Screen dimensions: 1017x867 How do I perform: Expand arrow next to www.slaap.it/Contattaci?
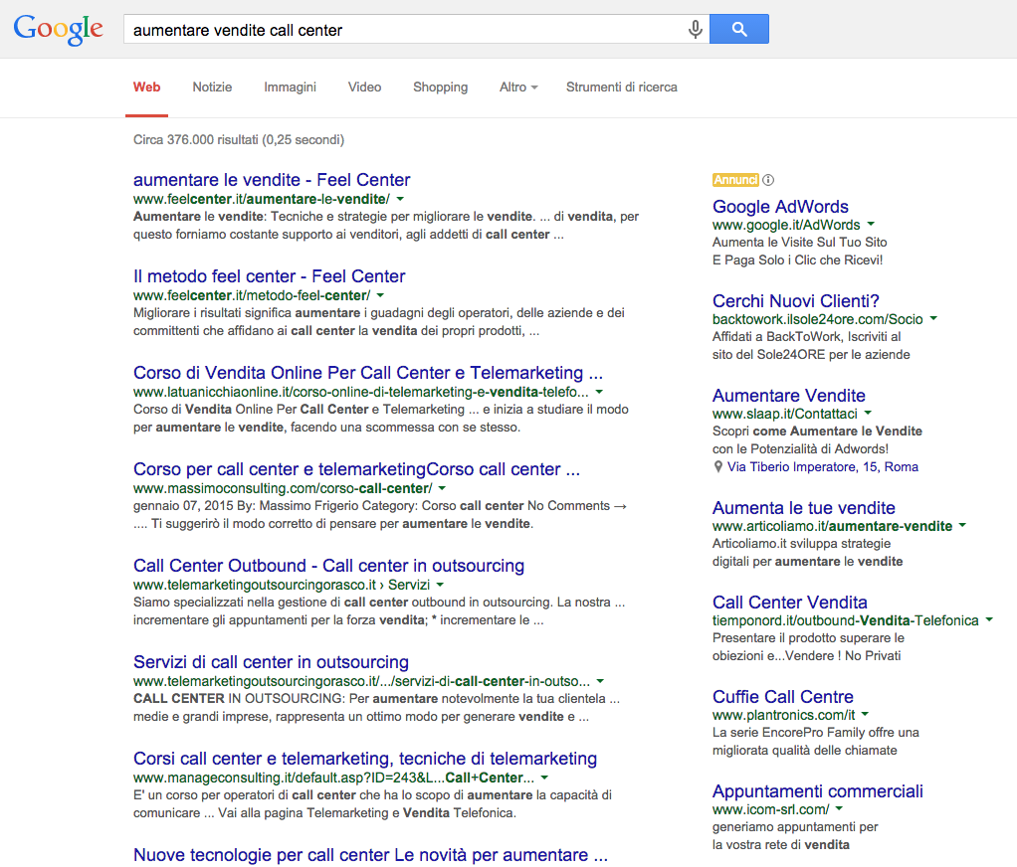point(869,414)
